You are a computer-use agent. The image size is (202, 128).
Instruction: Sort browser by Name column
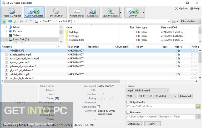pos(69,27)
